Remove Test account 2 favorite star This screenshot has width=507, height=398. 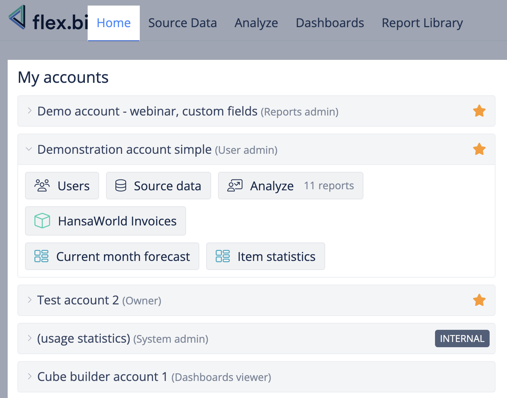[479, 300]
